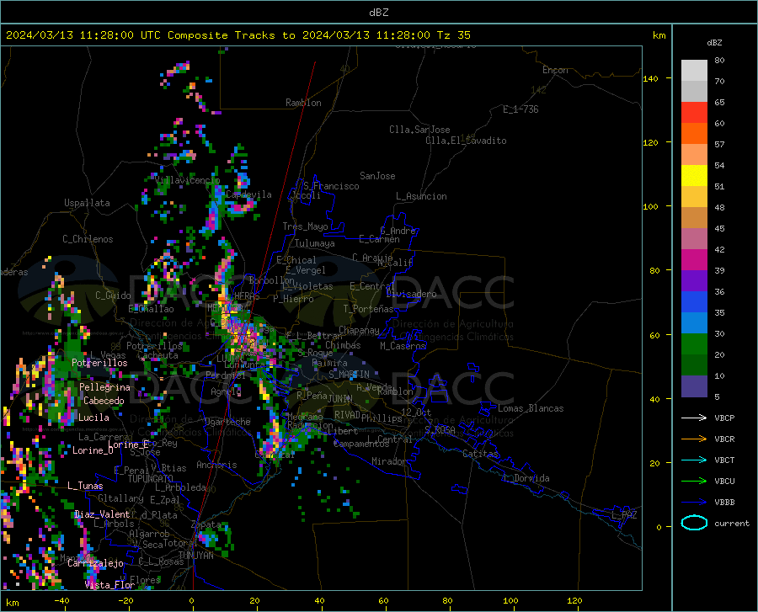Image resolution: width=758 pixels, height=612 pixels.
Task: Click the dBZ title at top
Action: (378, 13)
